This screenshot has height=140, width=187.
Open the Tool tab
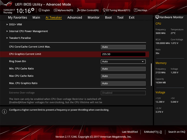[120, 18]
